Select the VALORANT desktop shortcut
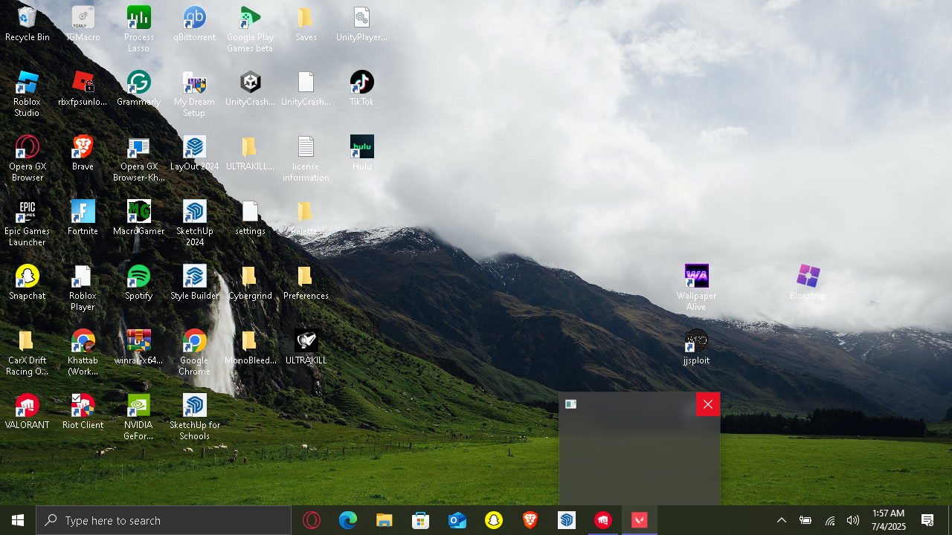The width and height of the screenshot is (952, 535). 28,412
